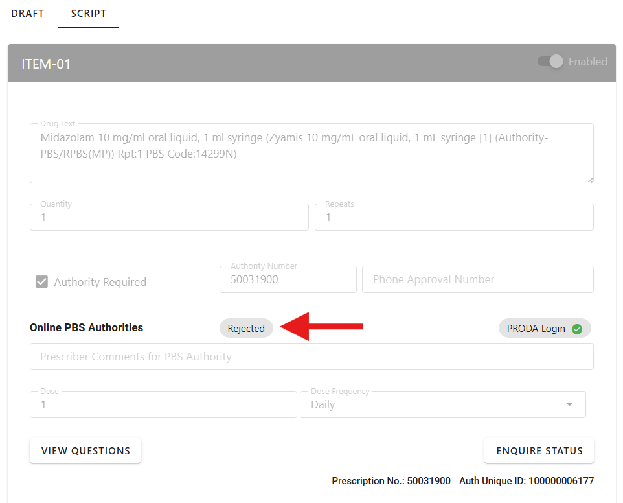Click the Auth Unique ID number text
623x503 pixels.
tap(561, 481)
